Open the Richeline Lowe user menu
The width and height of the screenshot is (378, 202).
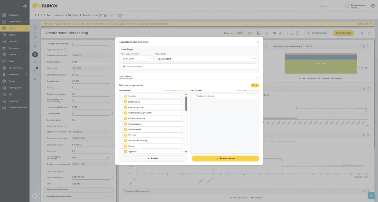click(x=356, y=6)
